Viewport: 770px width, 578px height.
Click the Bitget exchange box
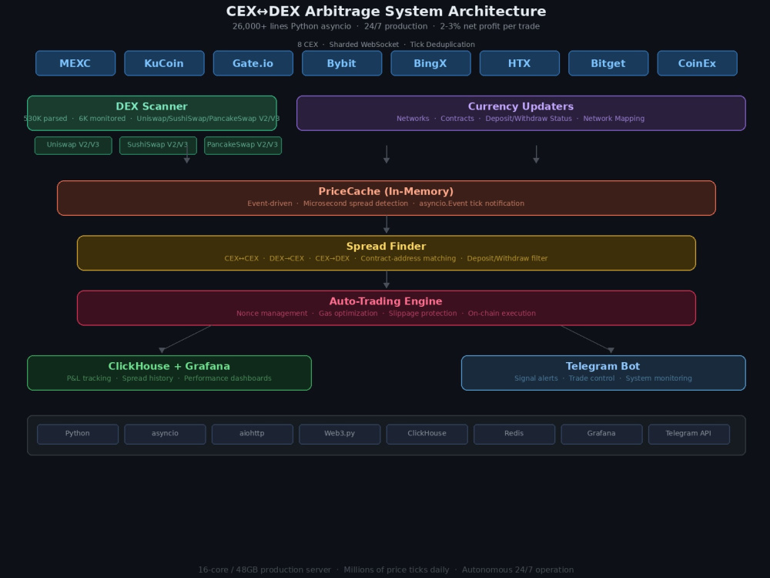tap(608, 63)
